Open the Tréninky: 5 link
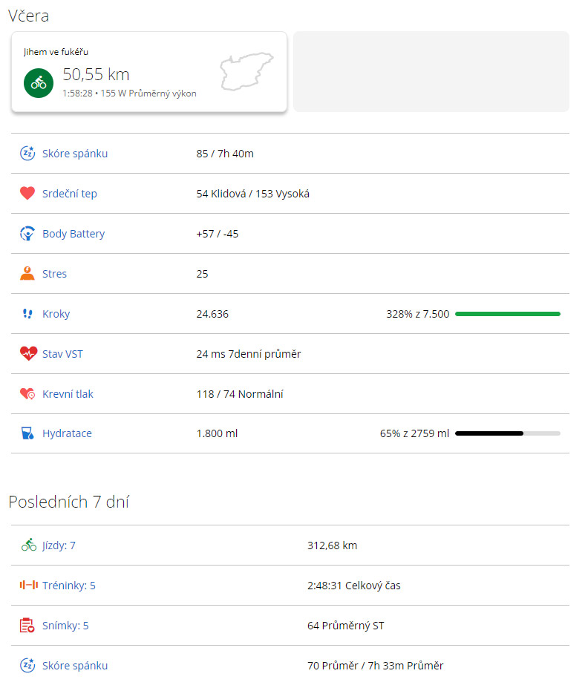This screenshot has height=685, width=588. [68, 586]
